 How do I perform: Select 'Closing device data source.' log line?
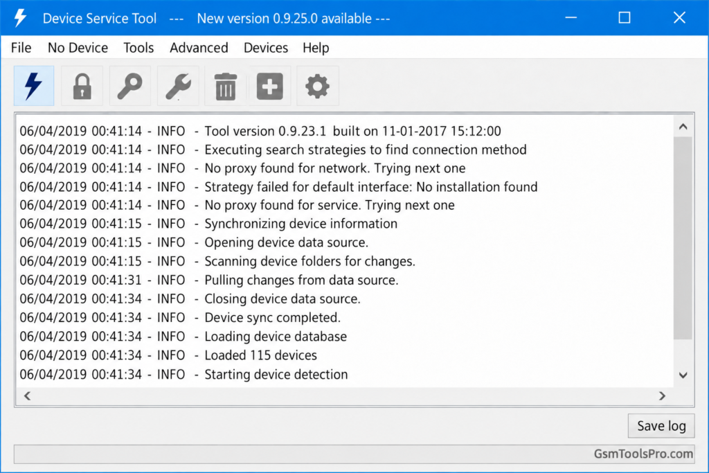coord(190,299)
